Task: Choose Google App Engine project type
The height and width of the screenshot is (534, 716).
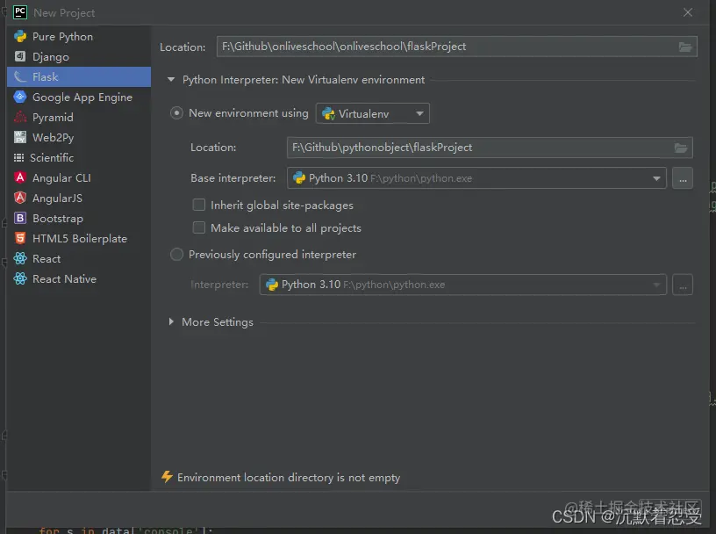Action: 79,97
